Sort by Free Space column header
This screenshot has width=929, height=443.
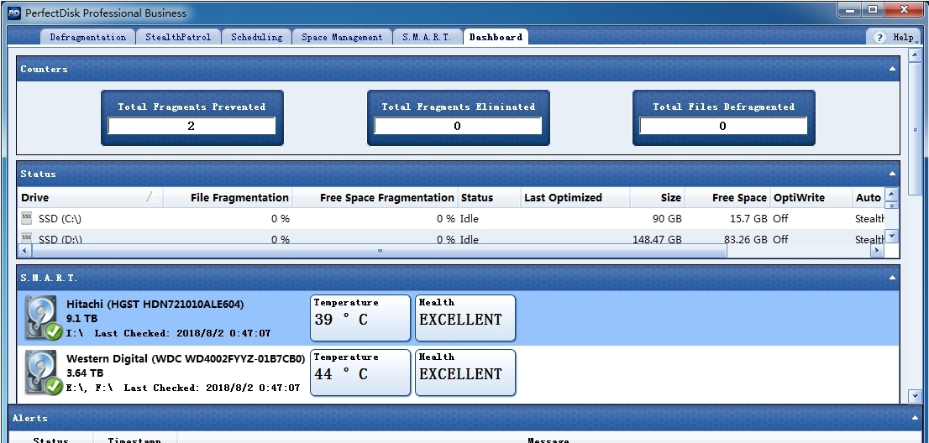727,197
